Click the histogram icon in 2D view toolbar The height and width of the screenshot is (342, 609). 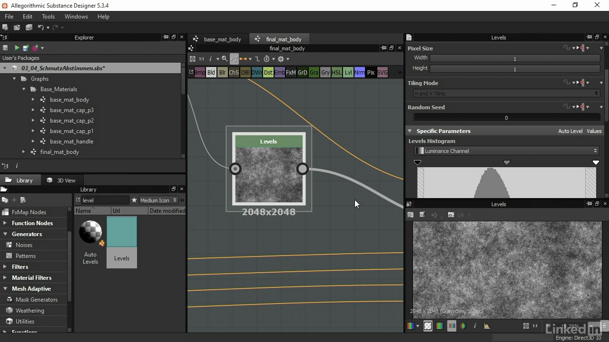(x=487, y=326)
